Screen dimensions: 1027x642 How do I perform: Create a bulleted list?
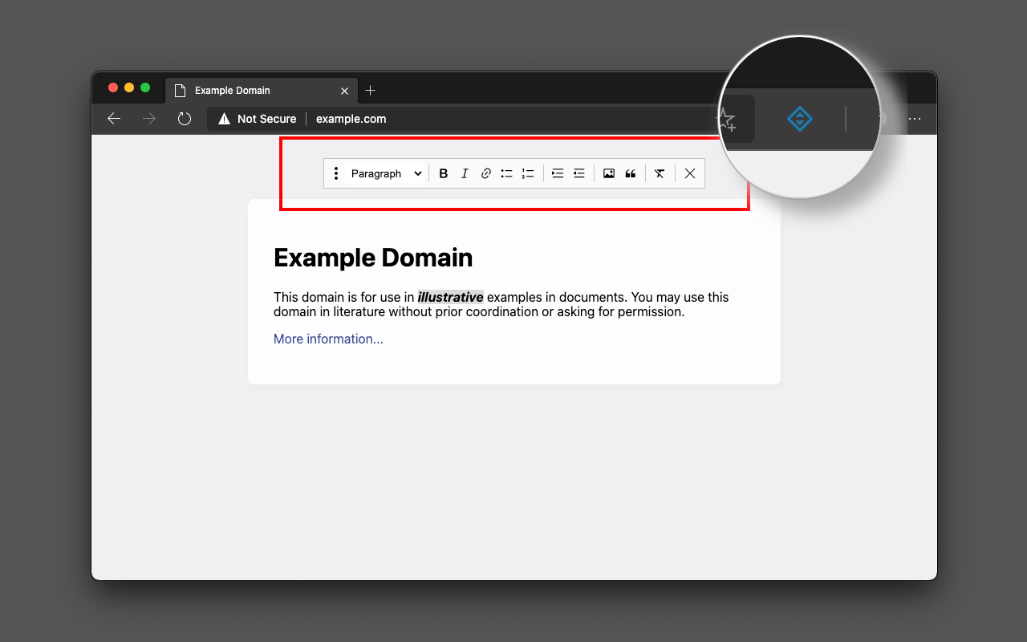pyautogui.click(x=506, y=173)
